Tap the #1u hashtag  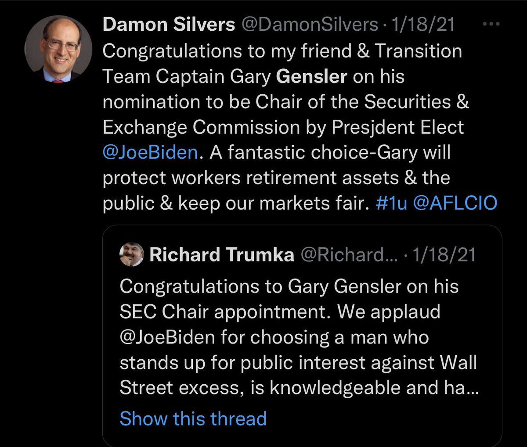(392, 203)
